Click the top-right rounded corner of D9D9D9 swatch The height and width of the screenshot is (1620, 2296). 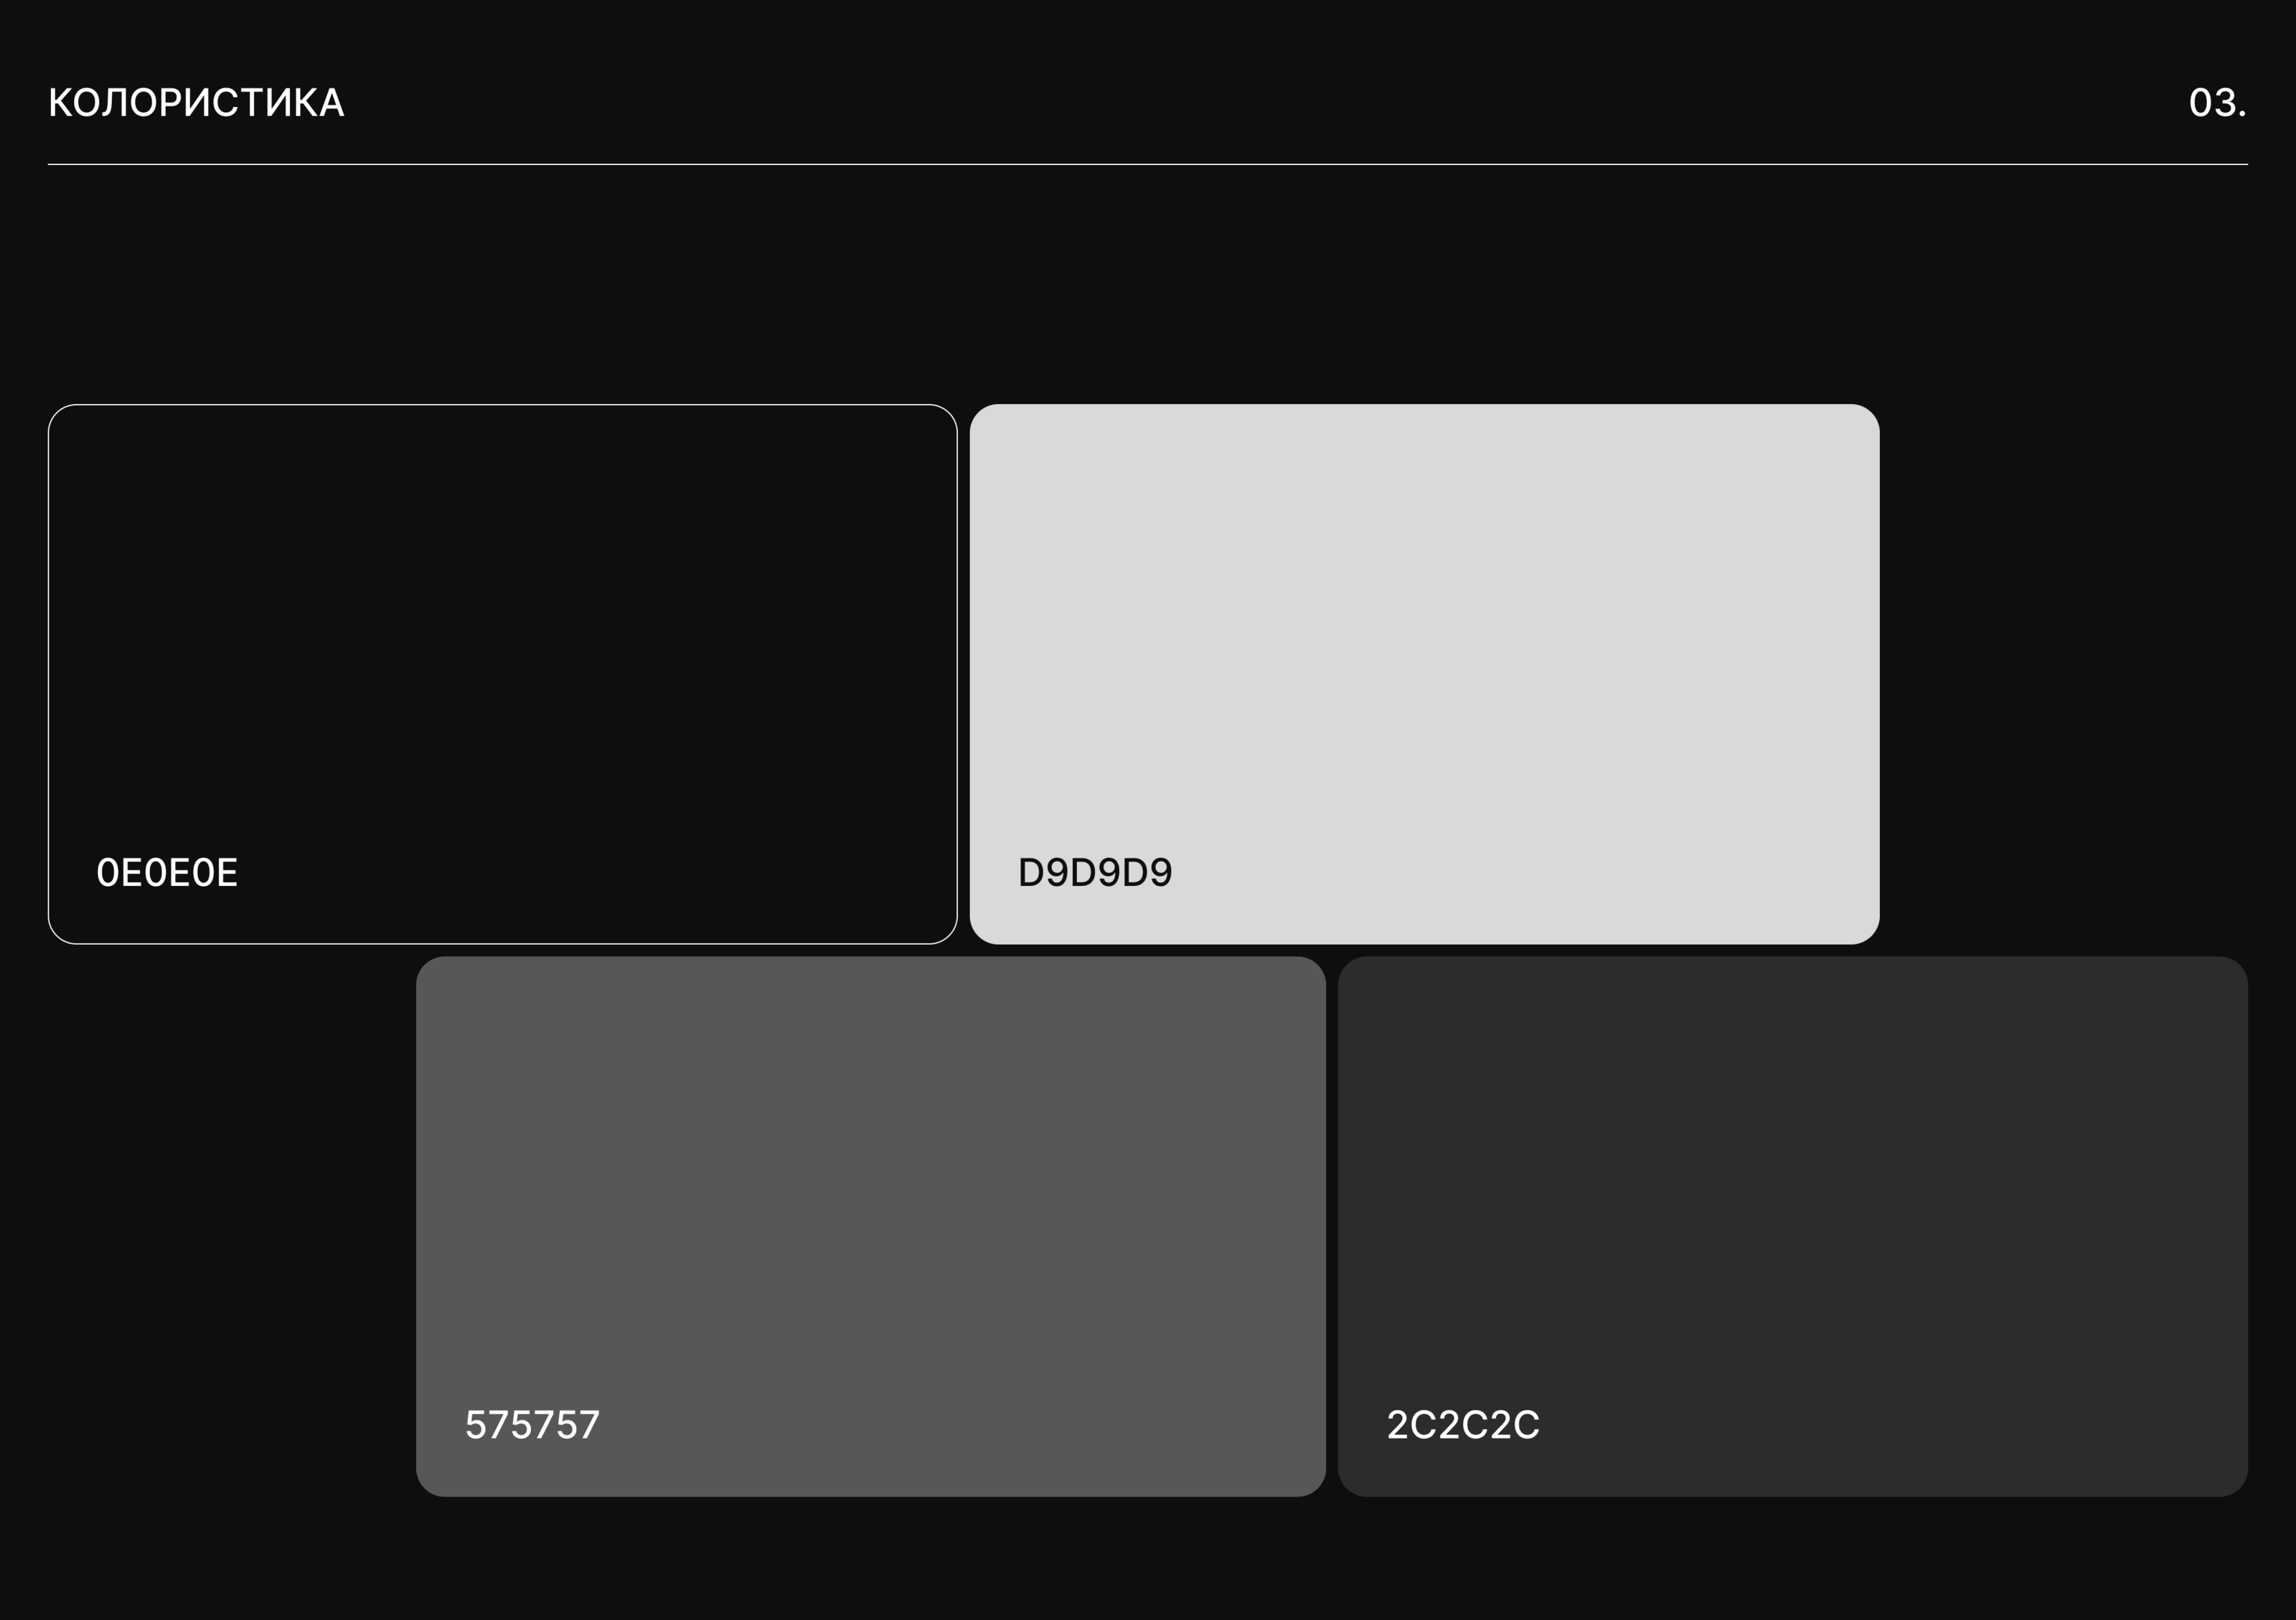(x=1870, y=414)
